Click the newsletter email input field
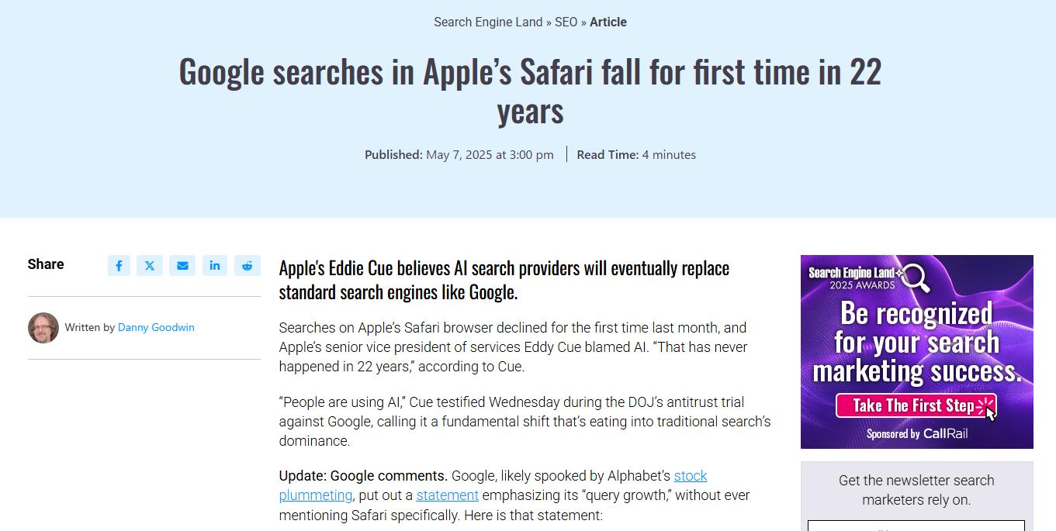Image resolution: width=1056 pixels, height=531 pixels. 916,526
